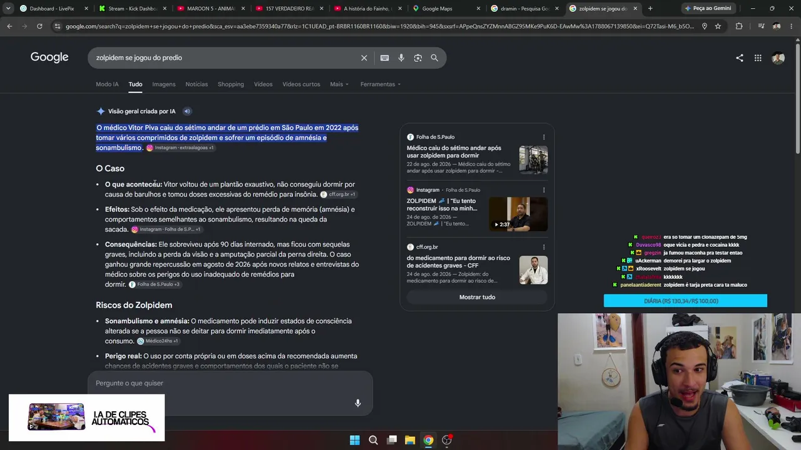This screenshot has width=801, height=450.
Task: Open the gym thumbnail of Folha article
Action: 533,160
